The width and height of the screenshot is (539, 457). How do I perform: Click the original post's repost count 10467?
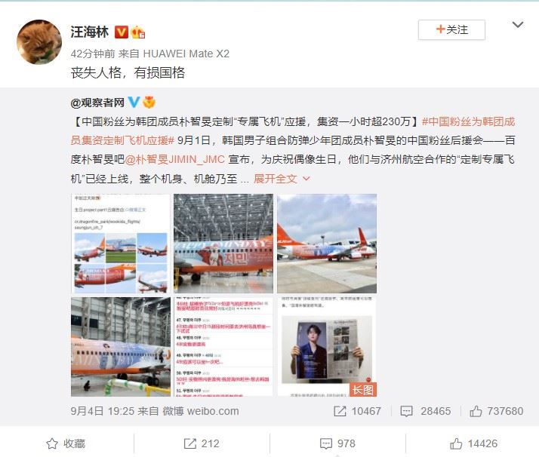[358, 411]
